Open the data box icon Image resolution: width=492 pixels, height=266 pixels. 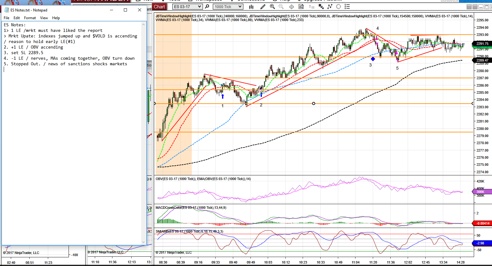301,6
